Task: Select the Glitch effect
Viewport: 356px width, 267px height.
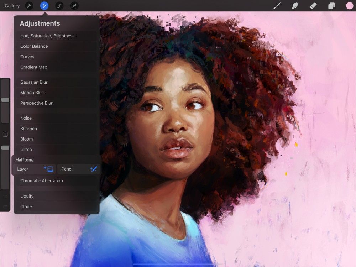Action: pyautogui.click(x=25, y=149)
